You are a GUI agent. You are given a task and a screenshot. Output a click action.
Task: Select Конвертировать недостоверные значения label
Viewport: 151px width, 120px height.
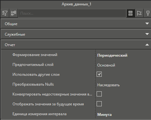(52, 94)
